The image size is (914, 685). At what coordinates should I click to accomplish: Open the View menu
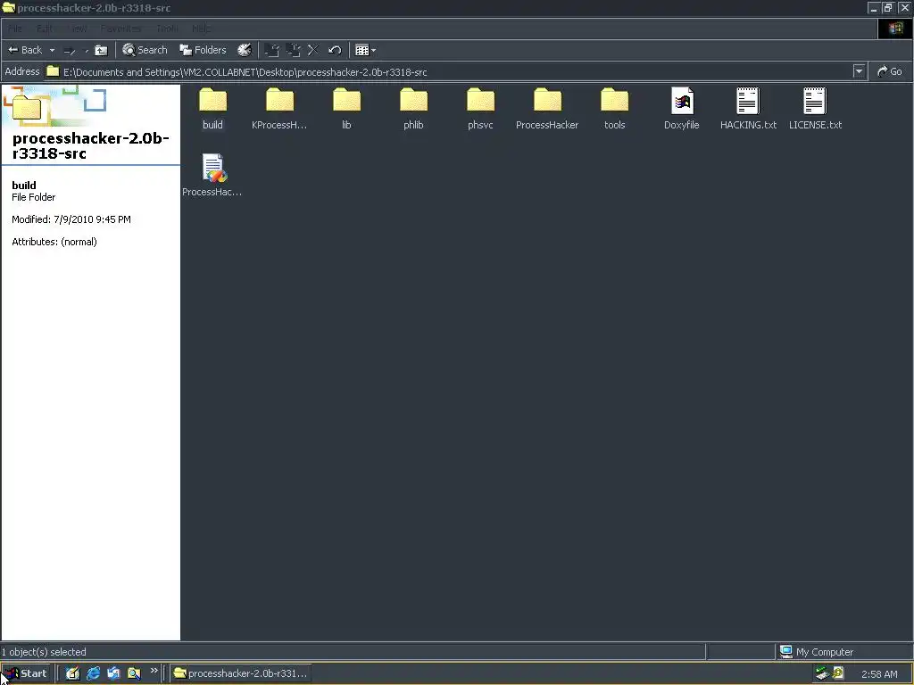(77, 29)
